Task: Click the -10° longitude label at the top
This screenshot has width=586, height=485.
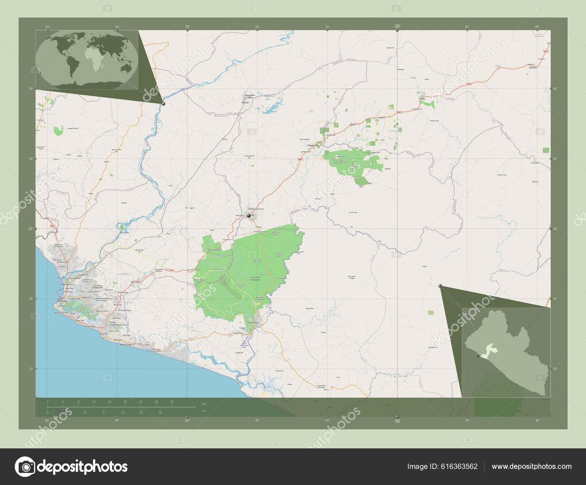Action: click(x=397, y=26)
